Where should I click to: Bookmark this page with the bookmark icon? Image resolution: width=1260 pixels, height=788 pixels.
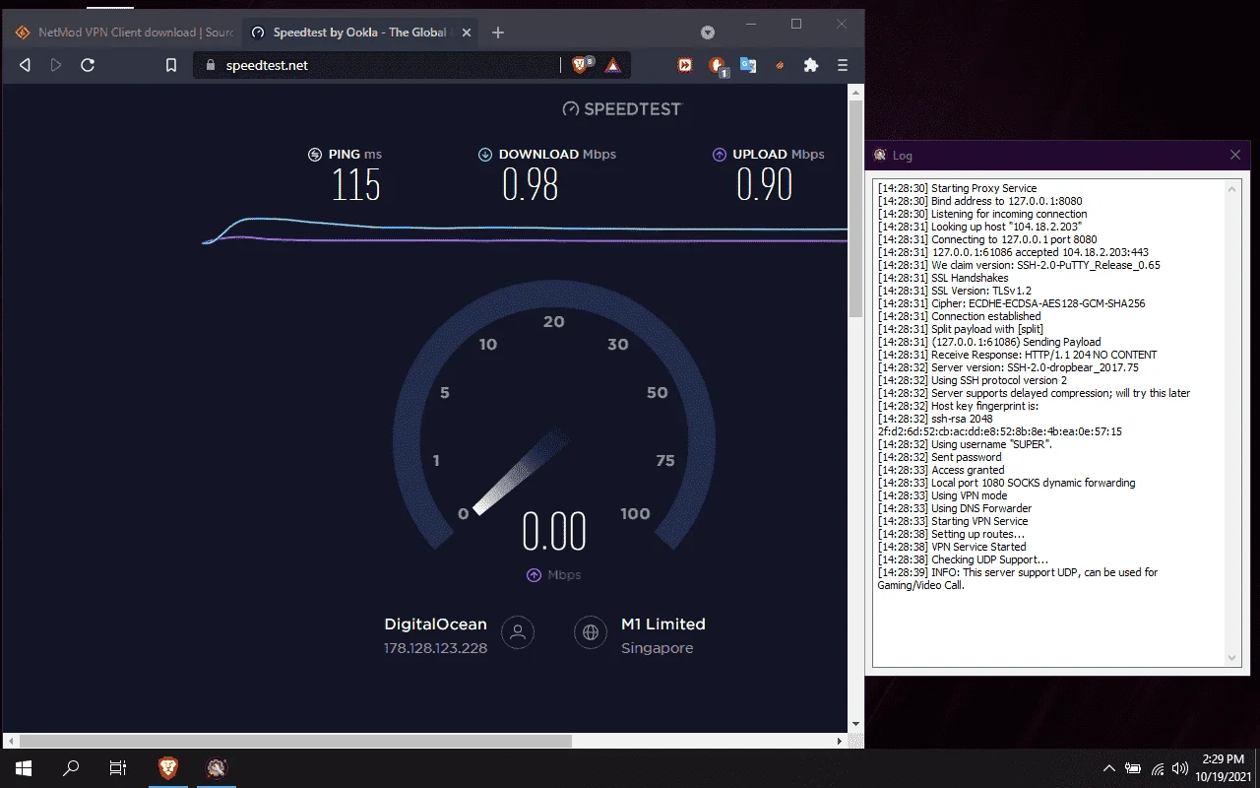click(x=171, y=65)
